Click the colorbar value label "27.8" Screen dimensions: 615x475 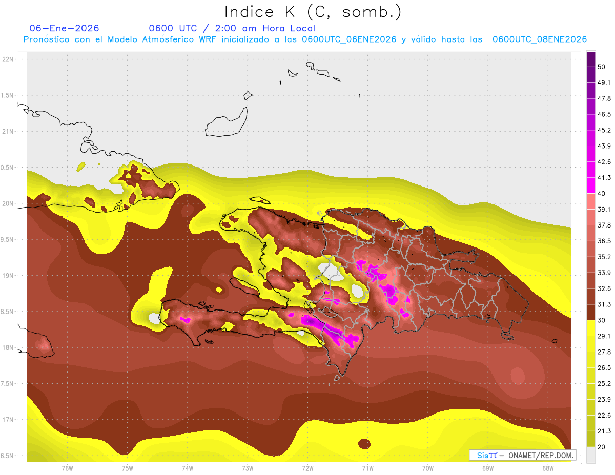point(604,352)
